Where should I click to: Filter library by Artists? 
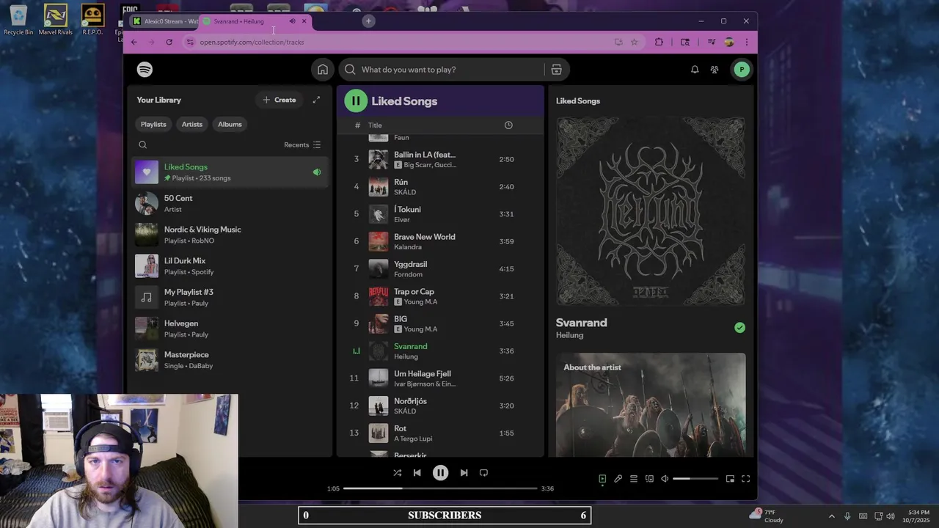(x=192, y=124)
